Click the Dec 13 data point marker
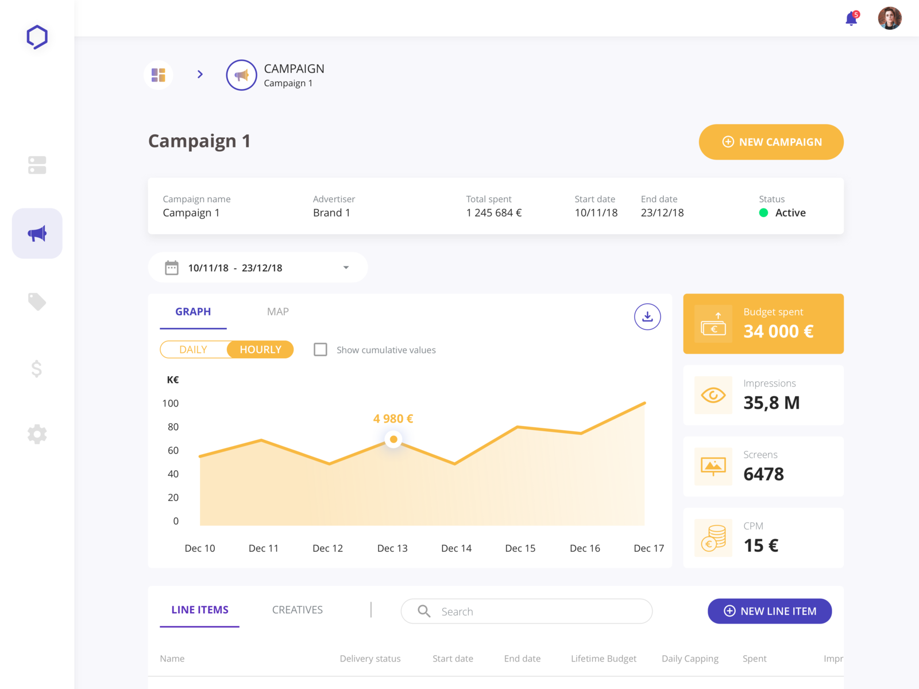This screenshot has height=689, width=919. point(393,439)
